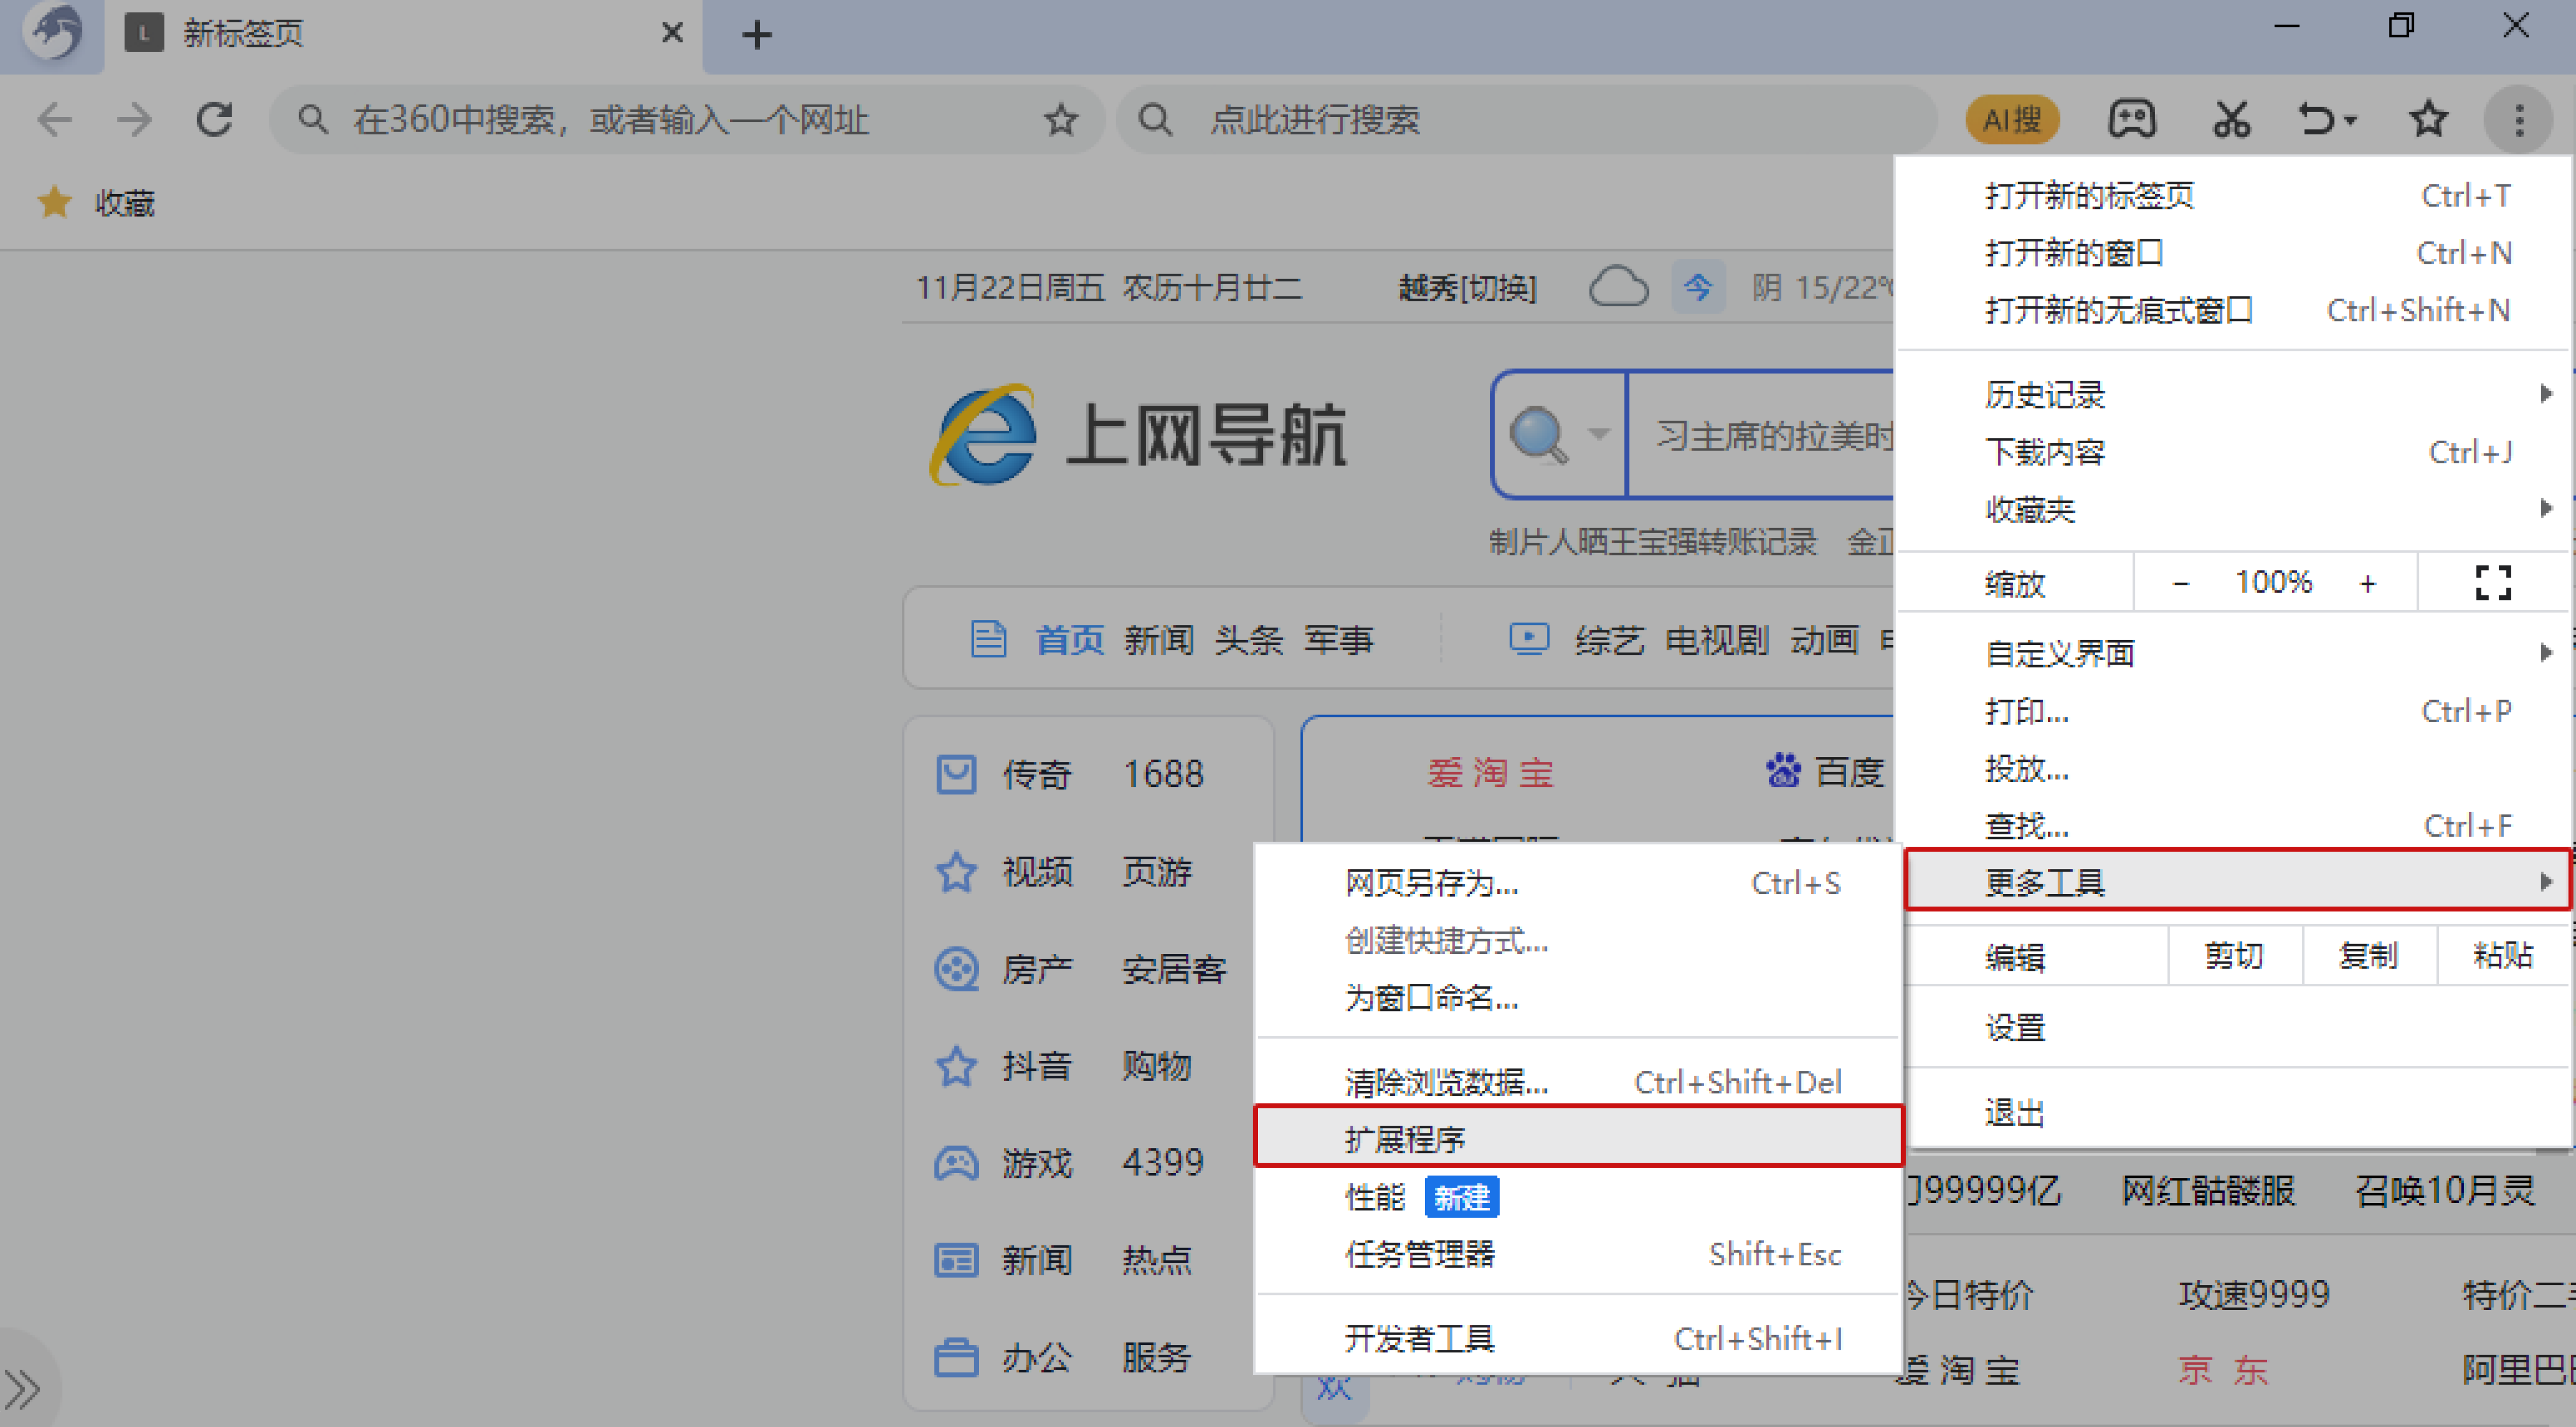Open the 4399 games link
The width and height of the screenshot is (2576, 1427).
(1163, 1162)
